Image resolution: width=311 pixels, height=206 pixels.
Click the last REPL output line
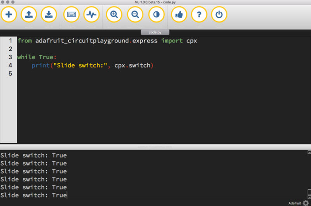pyautogui.click(x=33, y=195)
